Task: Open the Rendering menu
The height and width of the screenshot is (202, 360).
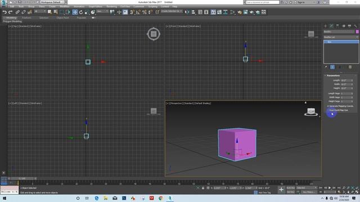Action: click(x=111, y=6)
